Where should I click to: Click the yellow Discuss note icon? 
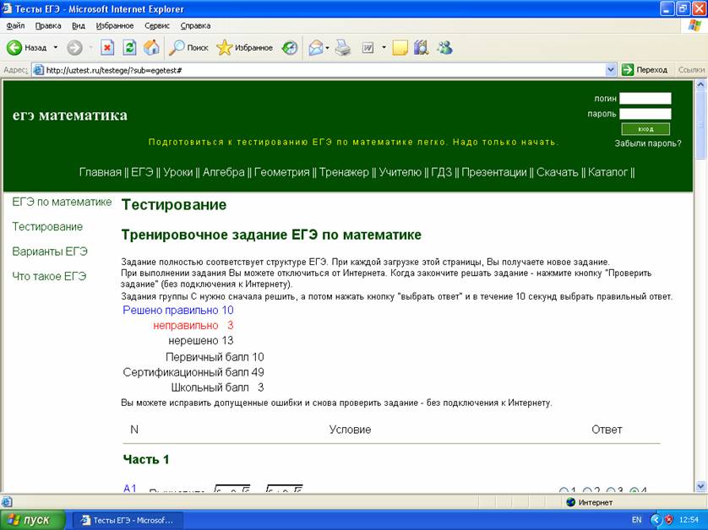[400, 48]
